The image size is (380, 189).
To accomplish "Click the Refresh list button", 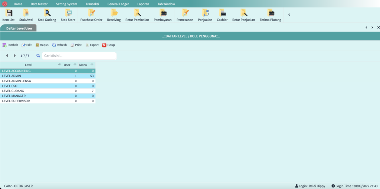I will point(59,45).
